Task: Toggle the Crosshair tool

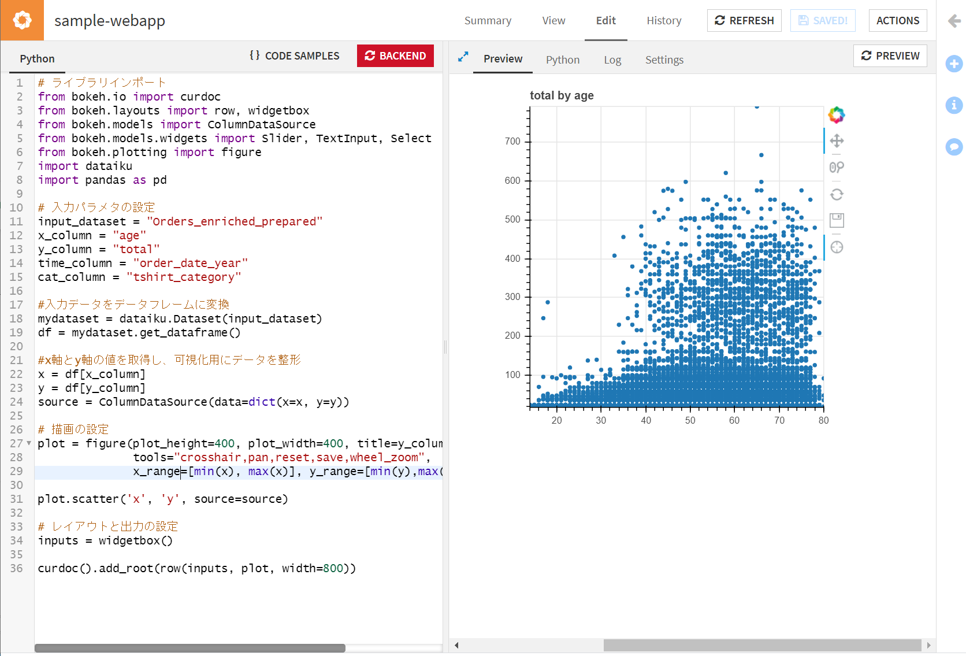Action: (837, 247)
